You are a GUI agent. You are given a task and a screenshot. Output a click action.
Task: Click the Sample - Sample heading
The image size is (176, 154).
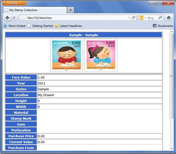pos(84,35)
